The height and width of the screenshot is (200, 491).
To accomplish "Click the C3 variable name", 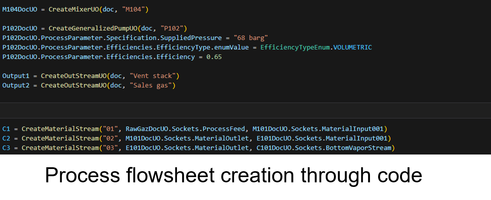I will (x=6, y=148).
